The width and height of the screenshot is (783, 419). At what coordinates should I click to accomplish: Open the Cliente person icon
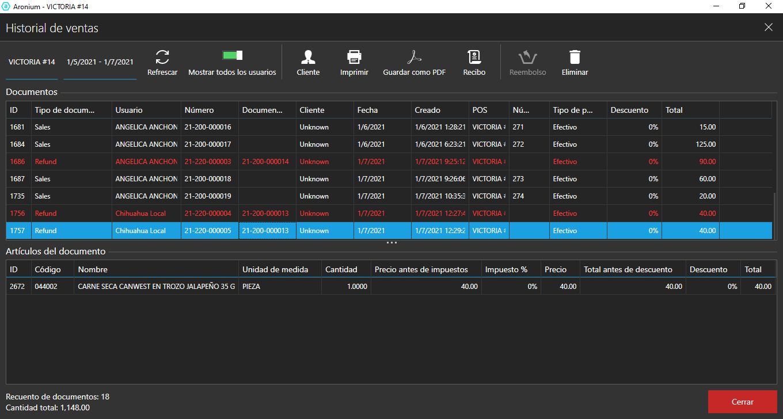click(x=308, y=57)
